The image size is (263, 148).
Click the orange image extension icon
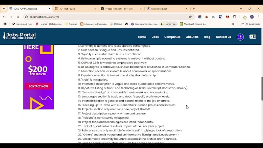[207, 17]
